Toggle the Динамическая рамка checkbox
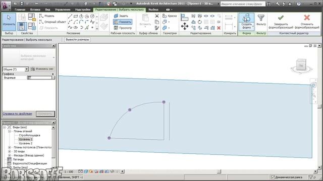The width and height of the screenshot is (323, 181). pyautogui.click(x=273, y=177)
